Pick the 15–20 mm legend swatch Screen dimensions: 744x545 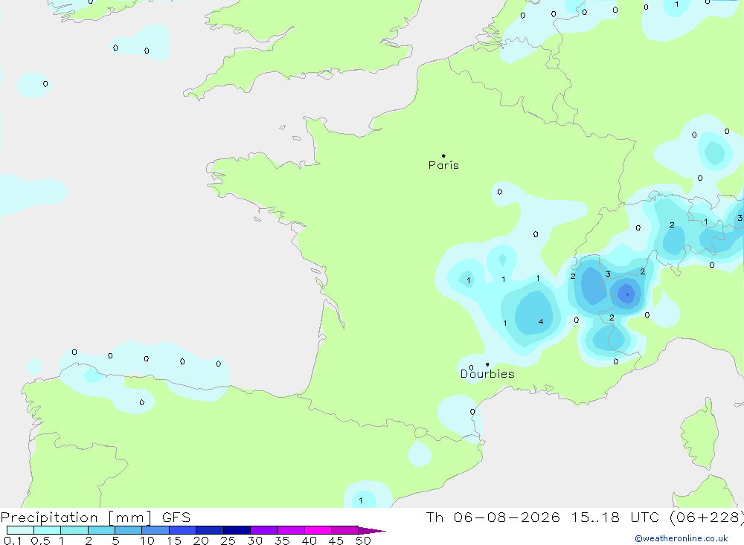[183, 530]
